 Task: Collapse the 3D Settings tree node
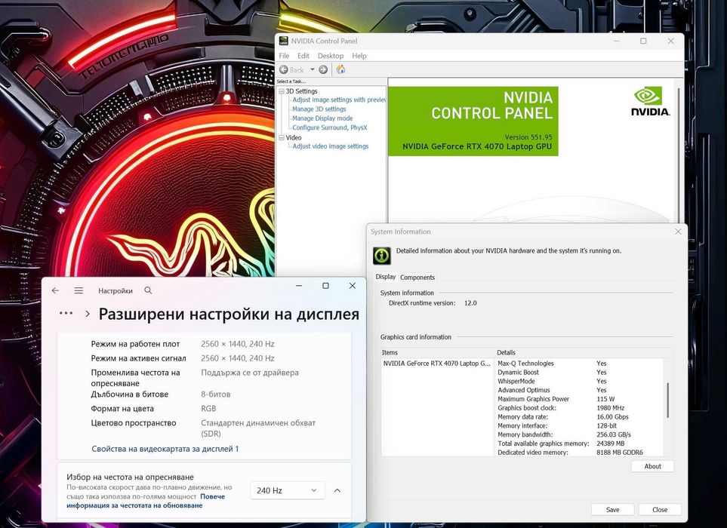[x=282, y=91]
